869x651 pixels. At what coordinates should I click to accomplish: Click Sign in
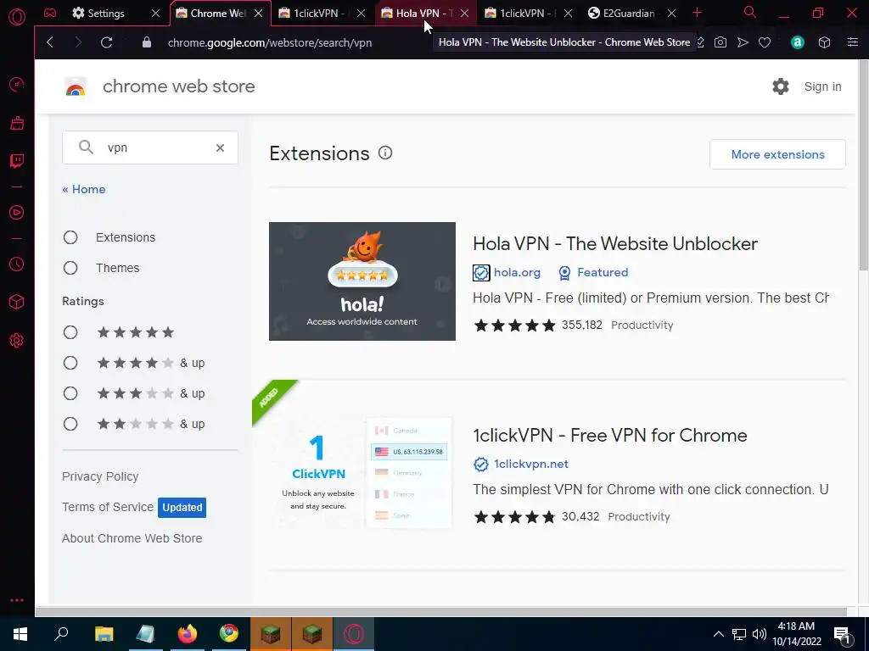coord(822,86)
